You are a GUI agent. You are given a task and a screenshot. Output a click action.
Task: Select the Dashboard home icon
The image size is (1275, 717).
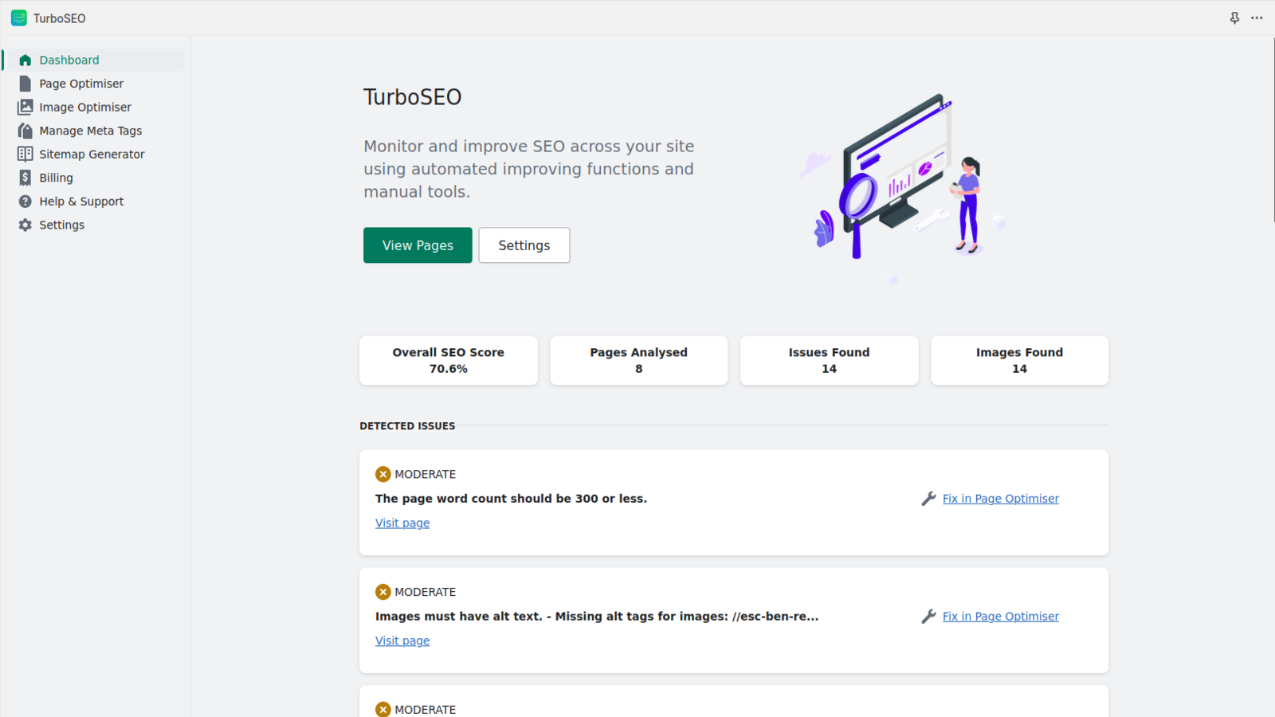(x=25, y=60)
